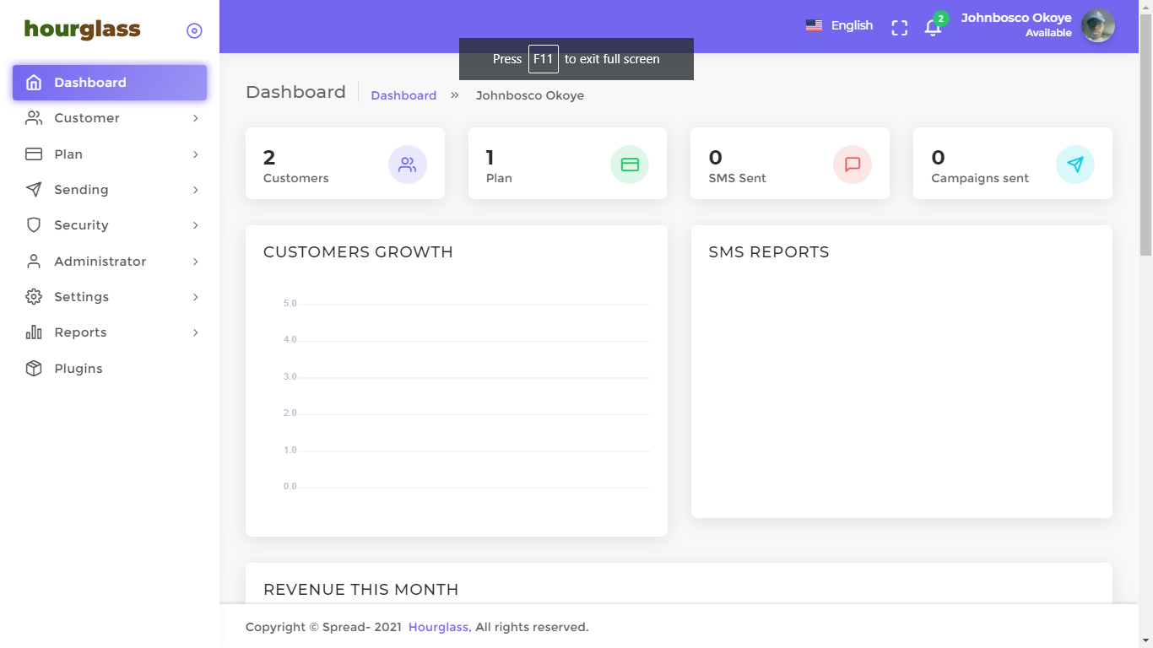Click the Customers users icon

(408, 165)
